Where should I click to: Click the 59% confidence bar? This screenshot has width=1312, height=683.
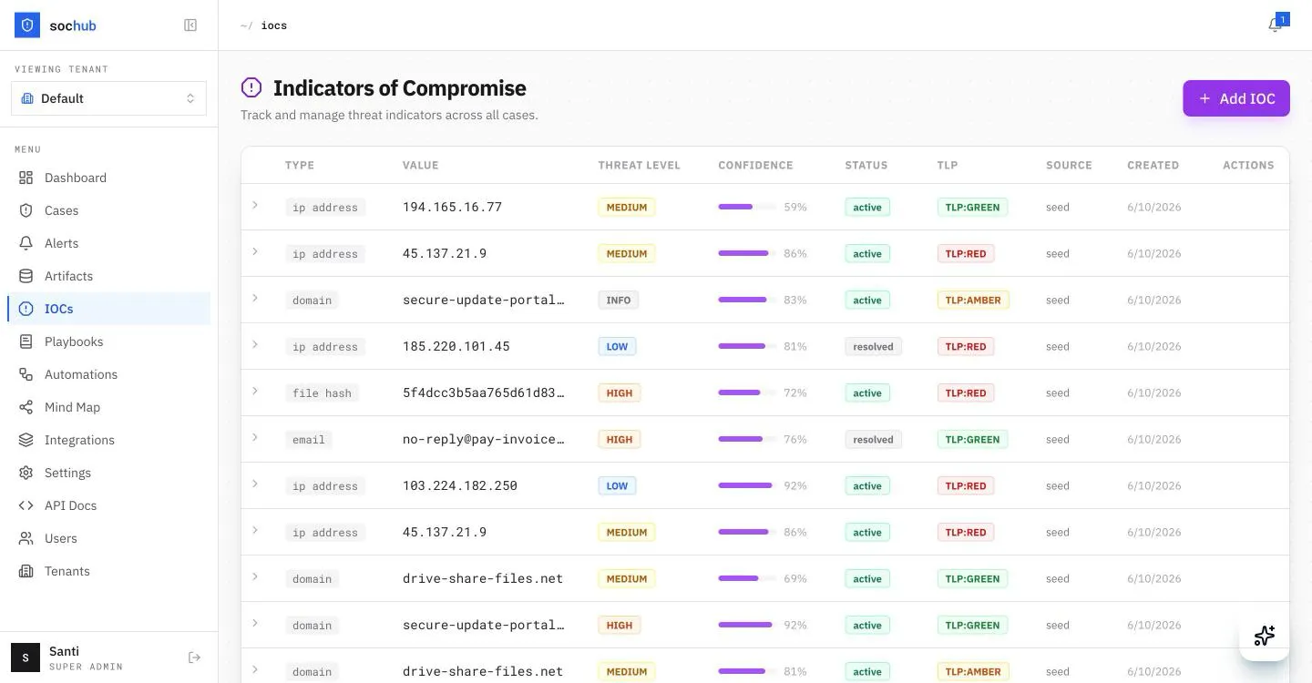747,207
